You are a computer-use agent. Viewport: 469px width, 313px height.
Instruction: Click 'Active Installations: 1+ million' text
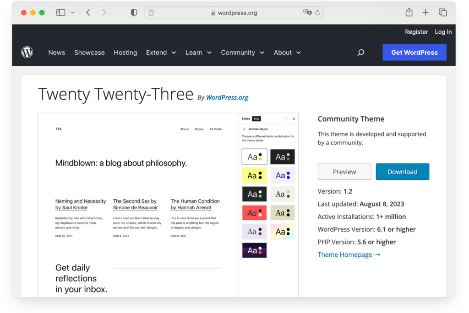tap(362, 217)
